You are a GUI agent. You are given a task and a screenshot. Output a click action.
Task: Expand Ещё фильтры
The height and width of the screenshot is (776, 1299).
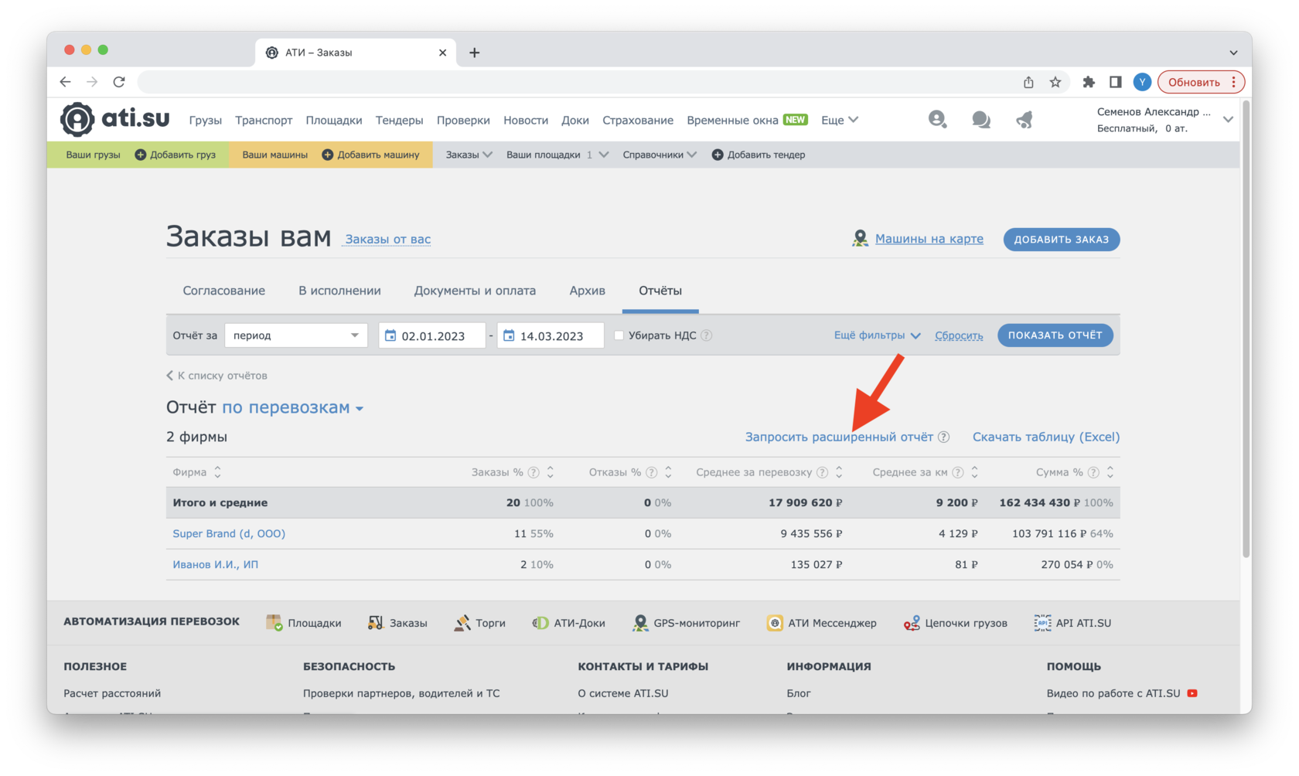[877, 335]
